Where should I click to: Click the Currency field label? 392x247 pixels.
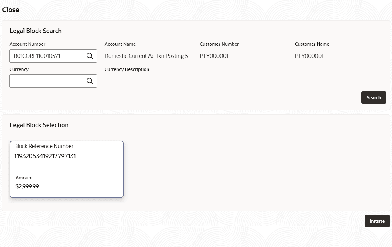point(19,69)
